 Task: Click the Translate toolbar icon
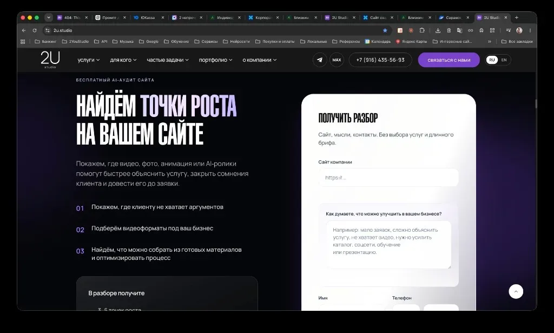(459, 30)
